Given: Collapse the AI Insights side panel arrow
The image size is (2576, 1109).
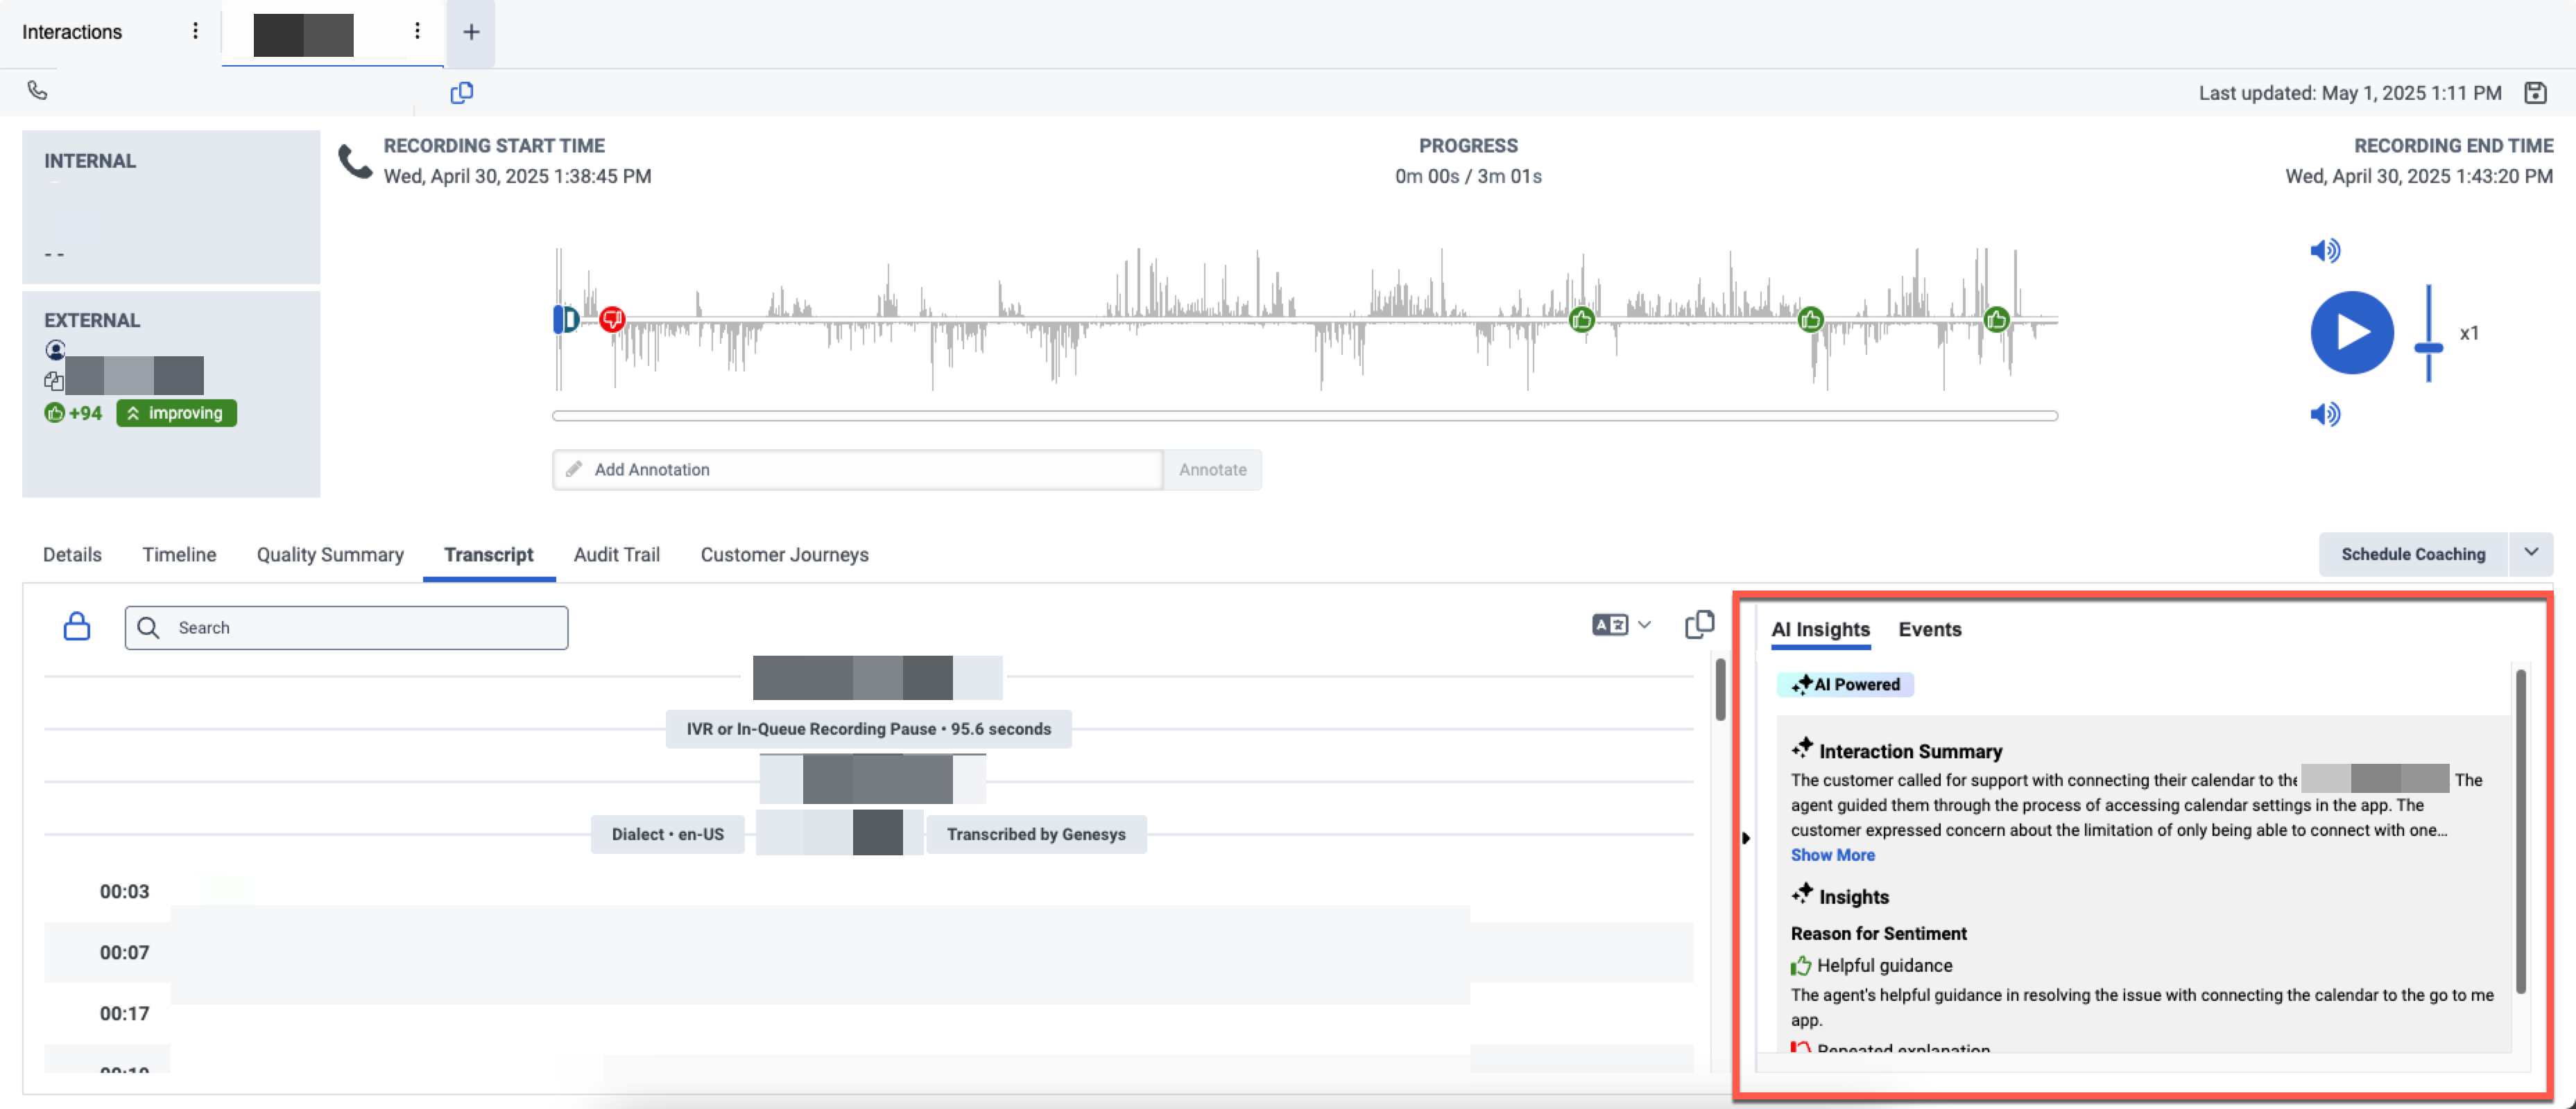Looking at the screenshot, I should [x=1746, y=837].
